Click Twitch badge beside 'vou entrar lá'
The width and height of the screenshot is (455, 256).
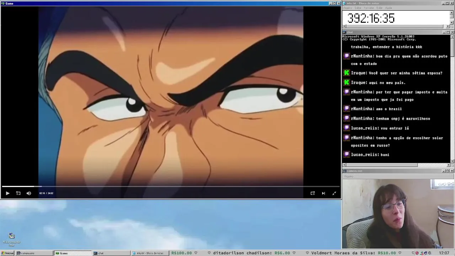point(347,128)
